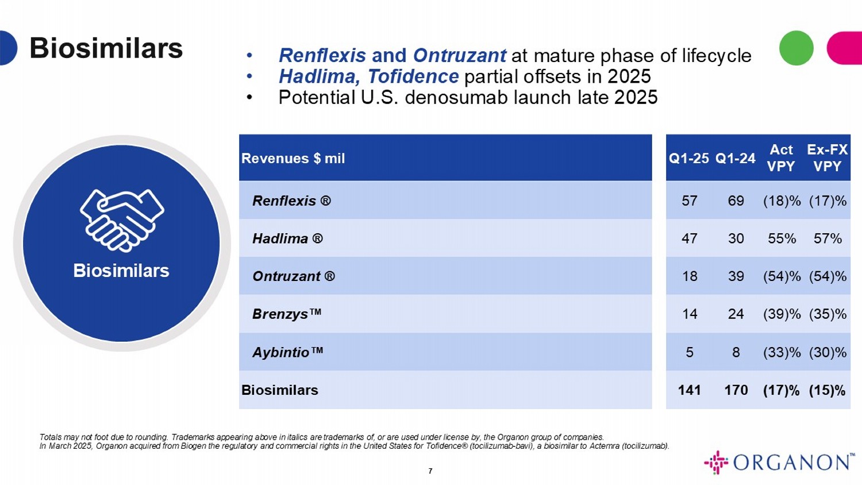
Task: Click Aybintio Q1-24 value 8
Action: click(x=736, y=352)
